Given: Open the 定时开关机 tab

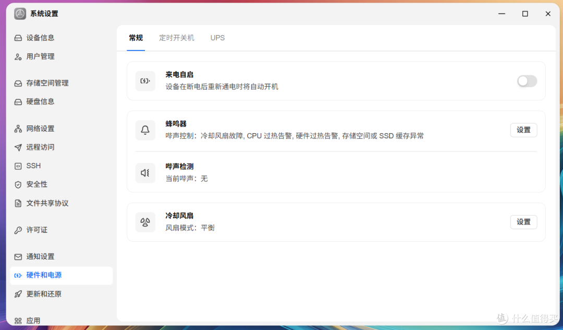Looking at the screenshot, I should point(177,38).
